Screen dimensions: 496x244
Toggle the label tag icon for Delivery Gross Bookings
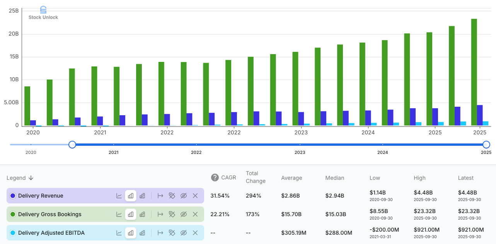point(172,214)
